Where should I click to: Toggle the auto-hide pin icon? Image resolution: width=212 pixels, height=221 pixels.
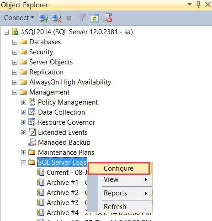(198, 5)
